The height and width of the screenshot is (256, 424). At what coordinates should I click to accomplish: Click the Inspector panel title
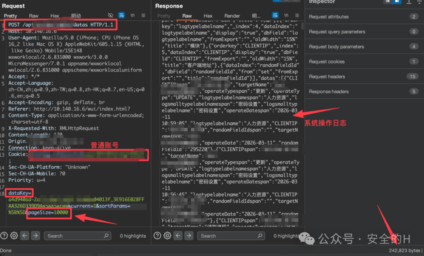[x=322, y=2]
